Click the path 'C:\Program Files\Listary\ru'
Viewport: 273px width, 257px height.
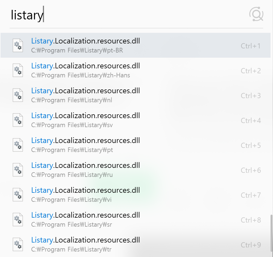[72, 175]
